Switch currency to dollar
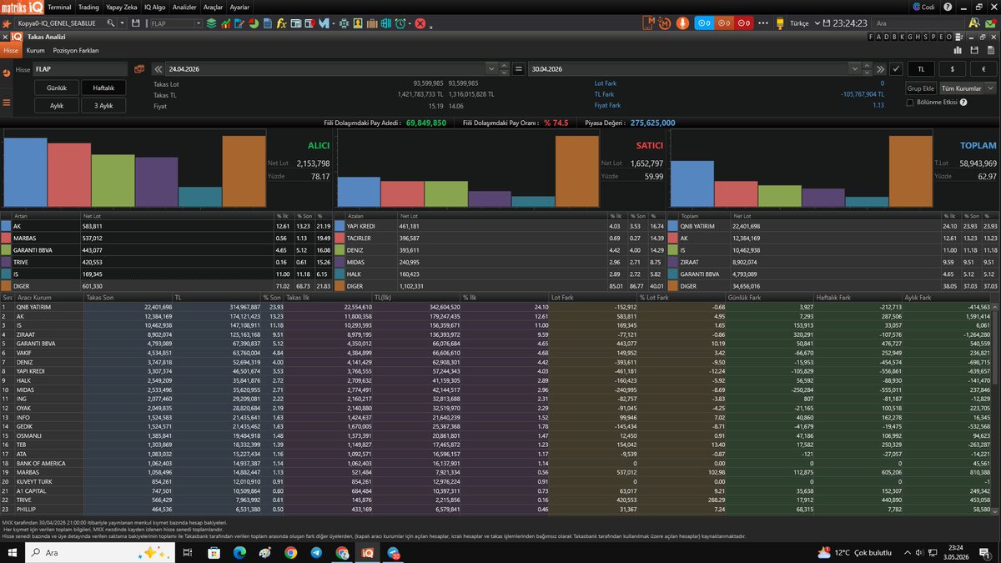Viewport: 1001px width, 563px height. [x=952, y=69]
